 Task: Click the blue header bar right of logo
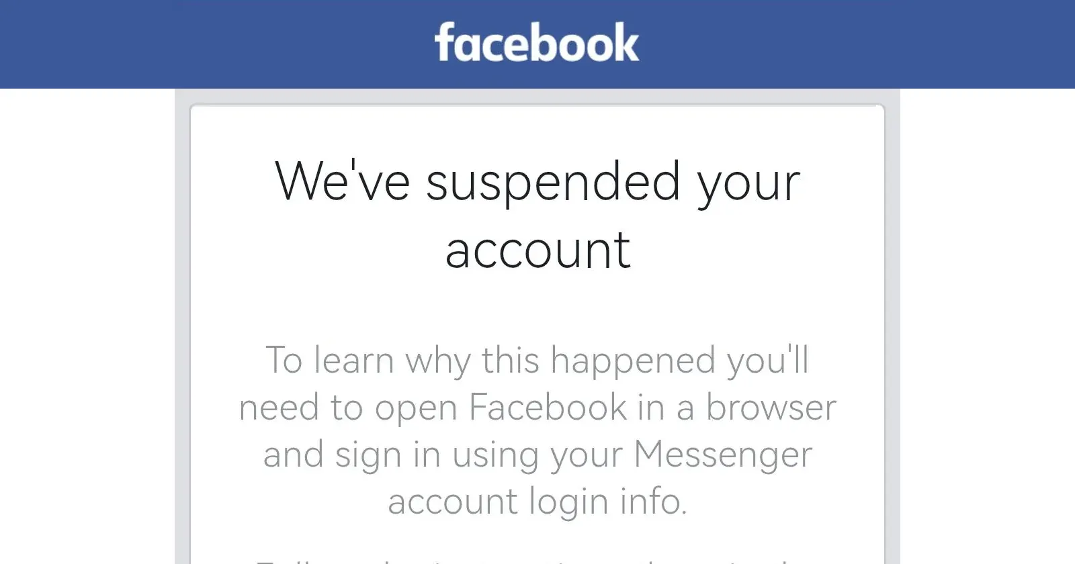(857, 44)
